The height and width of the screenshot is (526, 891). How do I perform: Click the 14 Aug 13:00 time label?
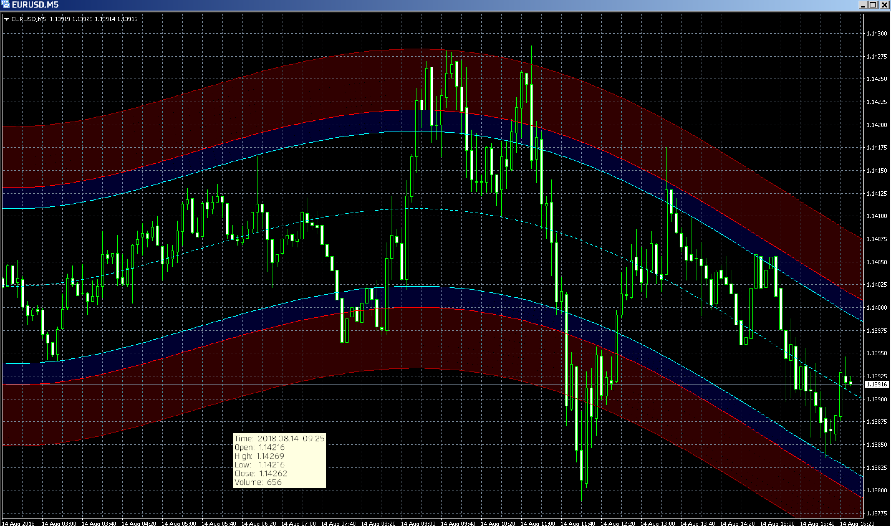(657, 523)
